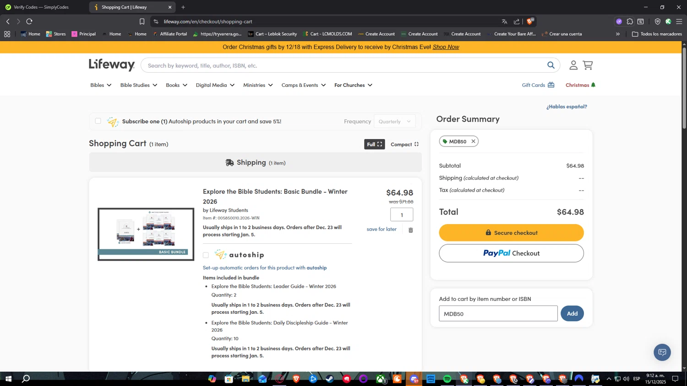Switch to Full cart view
687x386 pixels.
tap(374, 144)
